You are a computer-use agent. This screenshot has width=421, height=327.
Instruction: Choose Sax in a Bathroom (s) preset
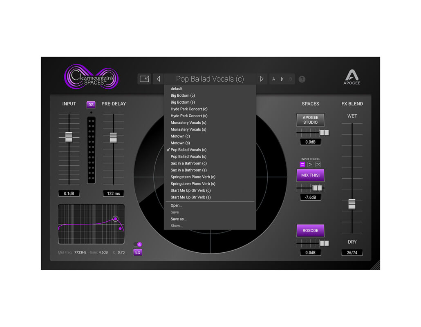pos(210,170)
